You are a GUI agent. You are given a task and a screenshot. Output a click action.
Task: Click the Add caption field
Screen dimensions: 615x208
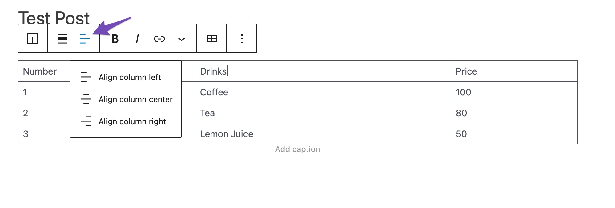[x=297, y=149]
